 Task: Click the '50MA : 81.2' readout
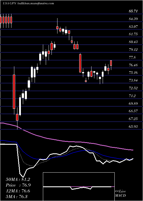pos(18,179)
